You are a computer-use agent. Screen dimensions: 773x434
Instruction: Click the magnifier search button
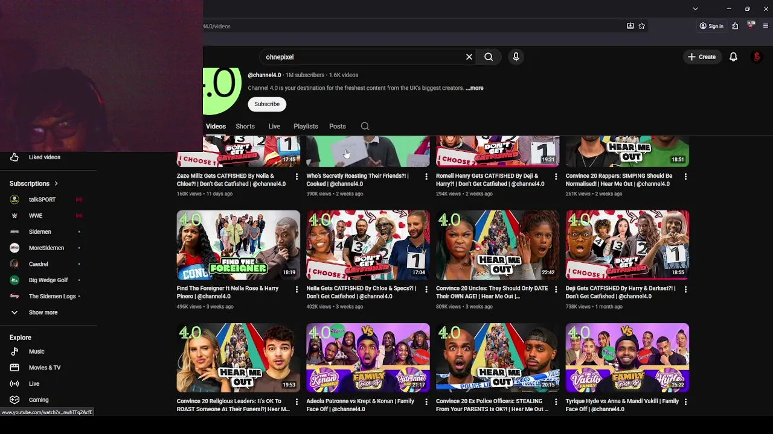point(489,57)
